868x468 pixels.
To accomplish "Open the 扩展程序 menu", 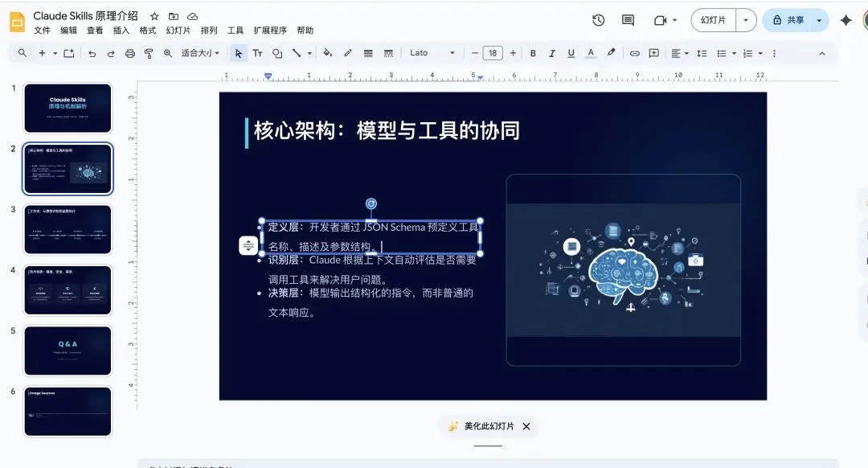I will [x=270, y=31].
